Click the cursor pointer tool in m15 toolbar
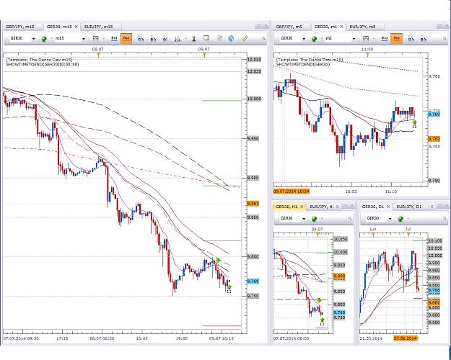Image resolution: width=451 pixels, height=360 pixels. coord(165,39)
